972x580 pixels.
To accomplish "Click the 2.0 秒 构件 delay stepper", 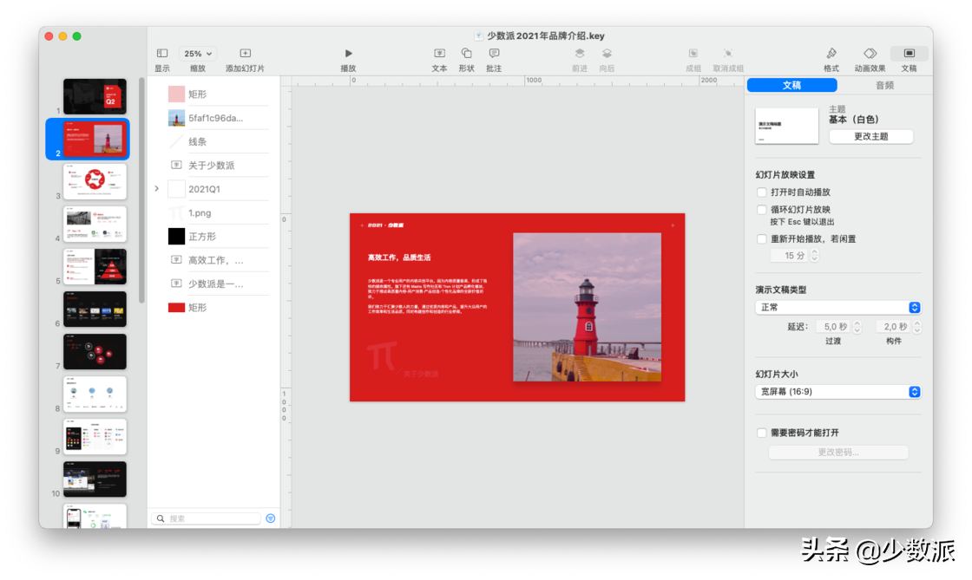I will click(x=916, y=326).
